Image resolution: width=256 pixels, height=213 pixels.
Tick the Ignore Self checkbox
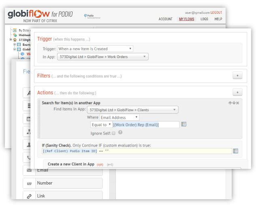114,133
